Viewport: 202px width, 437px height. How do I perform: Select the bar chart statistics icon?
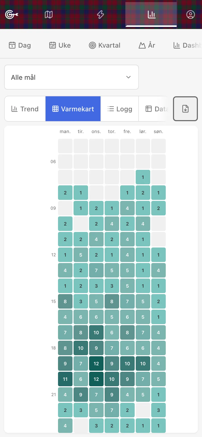pyautogui.click(x=151, y=14)
